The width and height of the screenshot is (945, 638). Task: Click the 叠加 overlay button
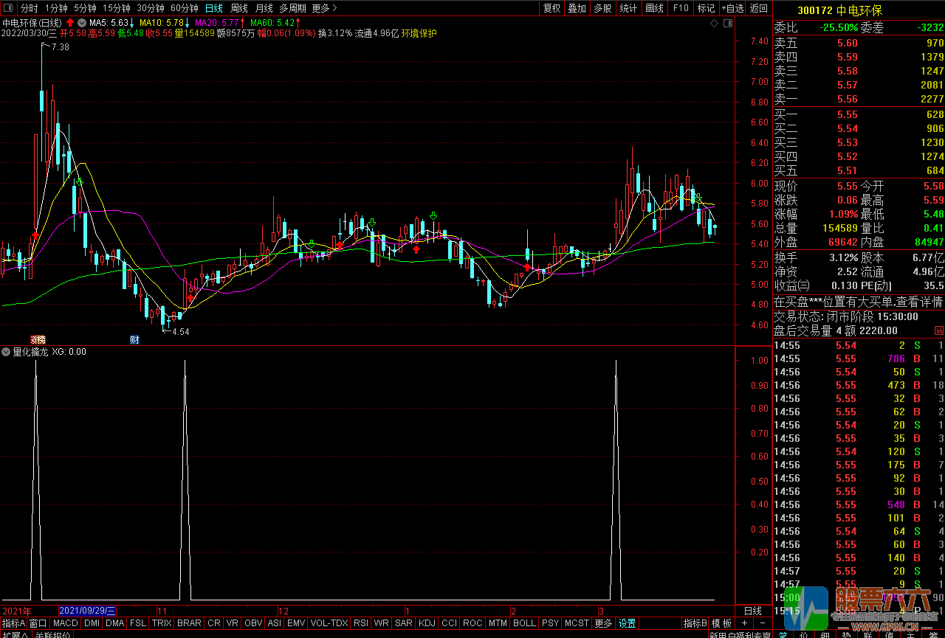(x=577, y=8)
